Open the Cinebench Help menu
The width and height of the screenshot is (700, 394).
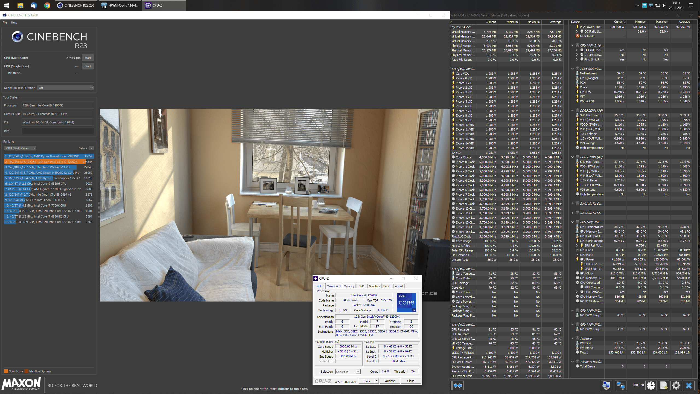[x=14, y=22]
